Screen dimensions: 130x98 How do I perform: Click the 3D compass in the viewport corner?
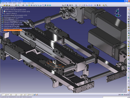click(118, 13)
